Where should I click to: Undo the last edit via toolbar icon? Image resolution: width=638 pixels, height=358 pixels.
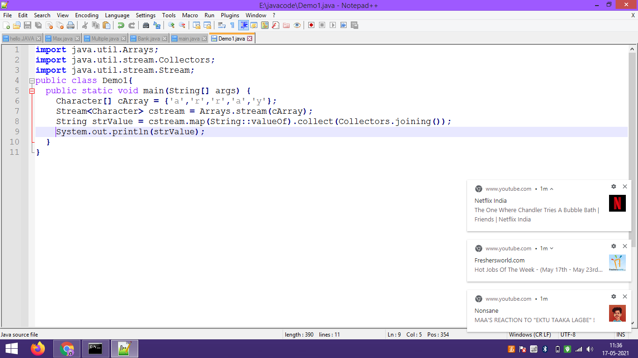(x=121, y=25)
